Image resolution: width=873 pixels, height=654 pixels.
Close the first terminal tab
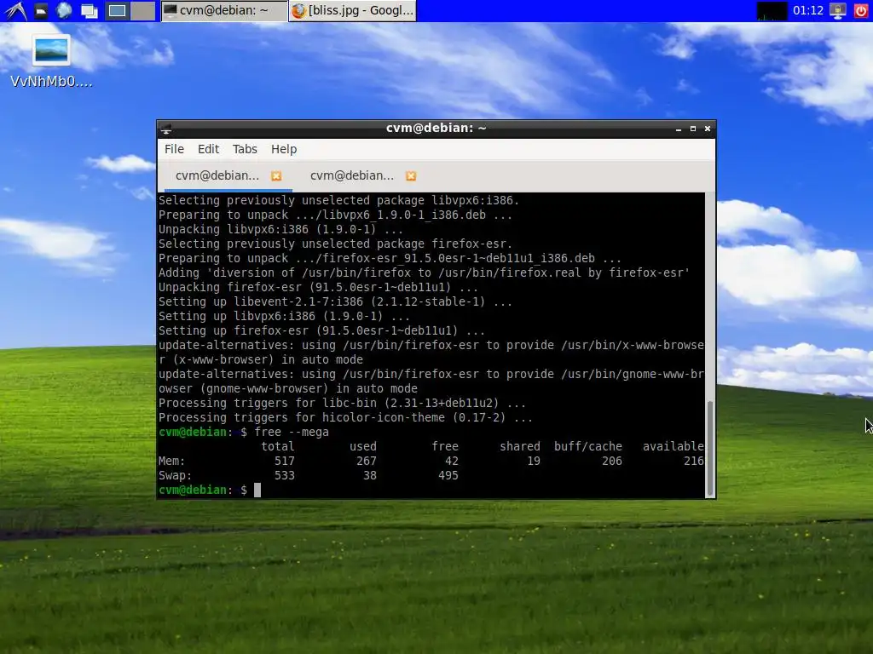[x=276, y=176]
